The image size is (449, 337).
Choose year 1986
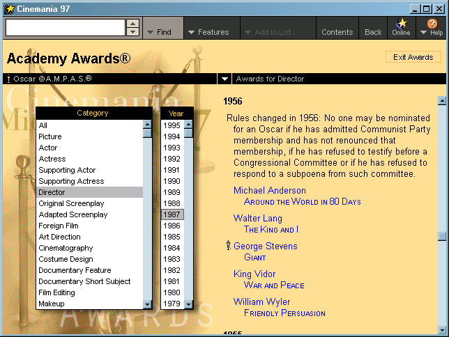point(173,226)
